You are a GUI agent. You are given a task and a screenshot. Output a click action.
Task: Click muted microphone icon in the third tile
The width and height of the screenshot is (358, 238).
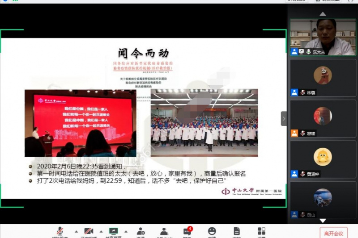tap(303, 133)
